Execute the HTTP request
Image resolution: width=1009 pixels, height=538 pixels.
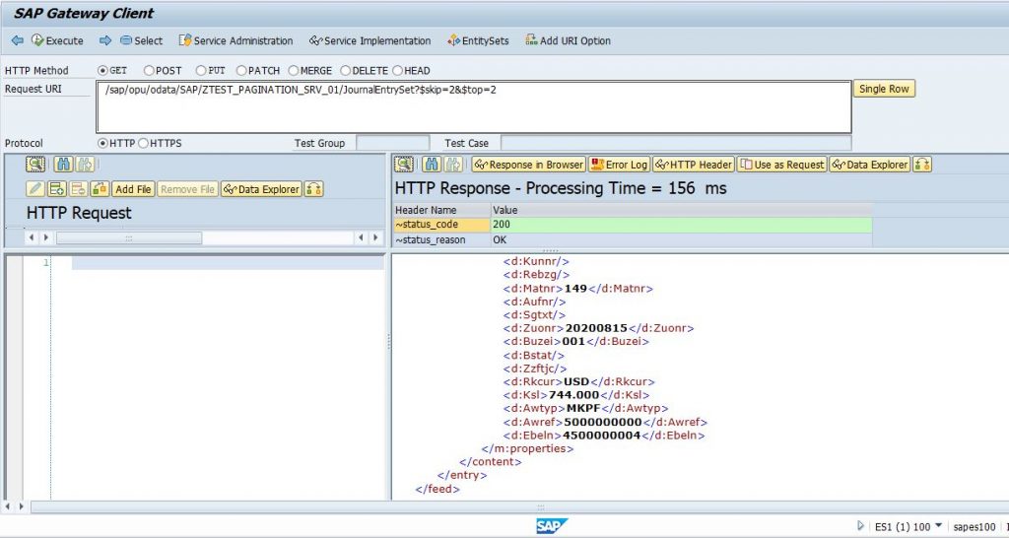point(57,40)
